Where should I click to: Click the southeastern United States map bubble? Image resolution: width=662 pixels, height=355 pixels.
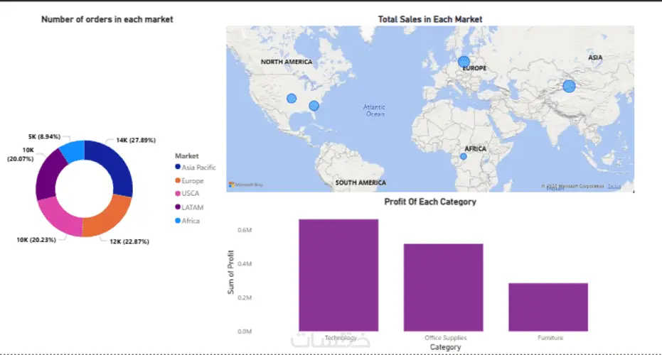[x=314, y=106]
